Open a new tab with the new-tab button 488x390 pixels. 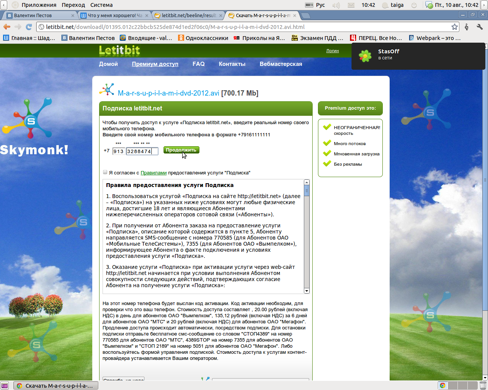[x=305, y=16]
